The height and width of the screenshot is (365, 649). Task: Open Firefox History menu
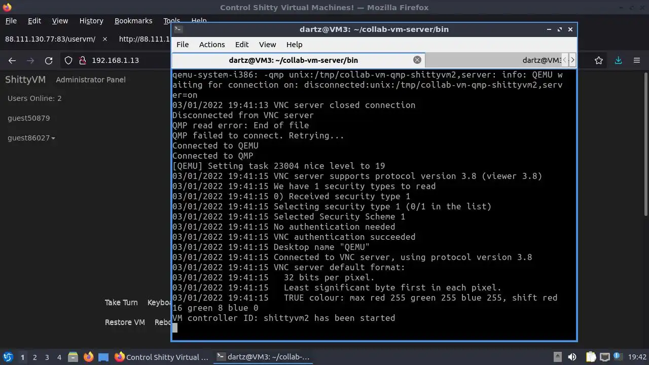point(91,21)
